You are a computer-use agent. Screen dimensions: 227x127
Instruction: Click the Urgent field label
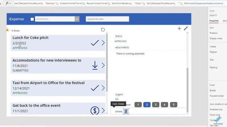[x=119, y=95]
